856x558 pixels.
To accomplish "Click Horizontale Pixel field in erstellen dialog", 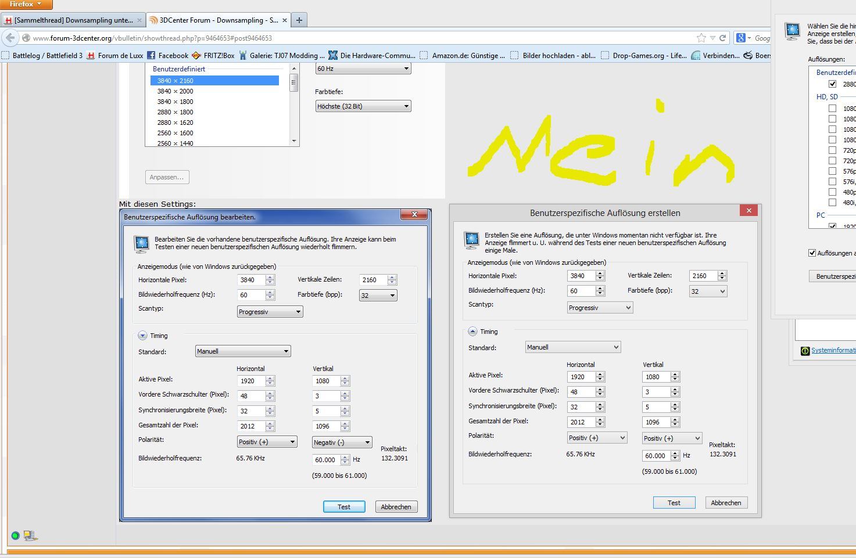I will click(581, 276).
